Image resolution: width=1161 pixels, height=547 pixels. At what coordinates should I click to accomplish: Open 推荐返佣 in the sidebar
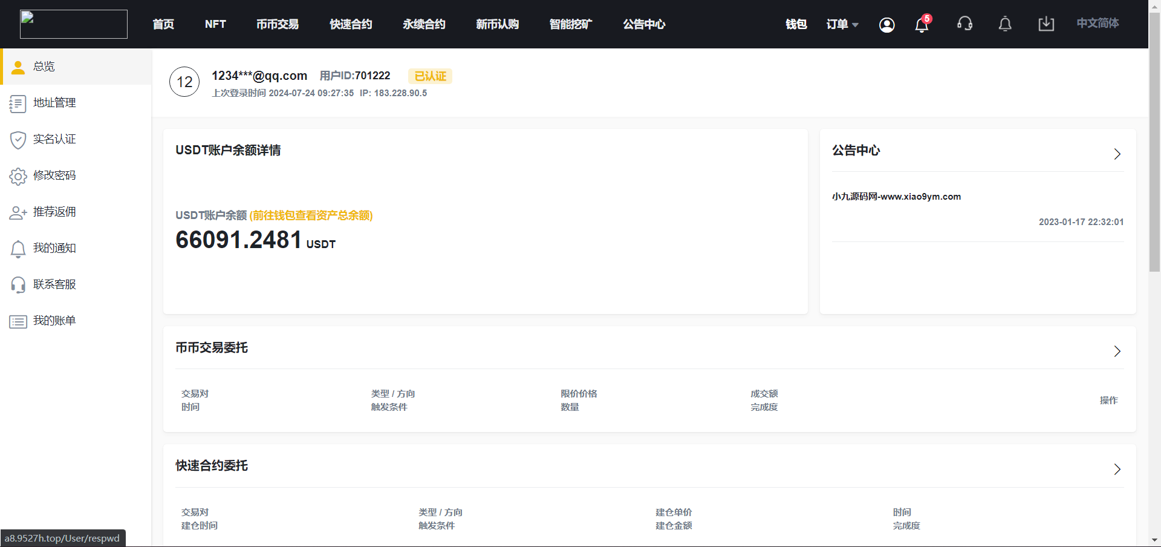54,212
